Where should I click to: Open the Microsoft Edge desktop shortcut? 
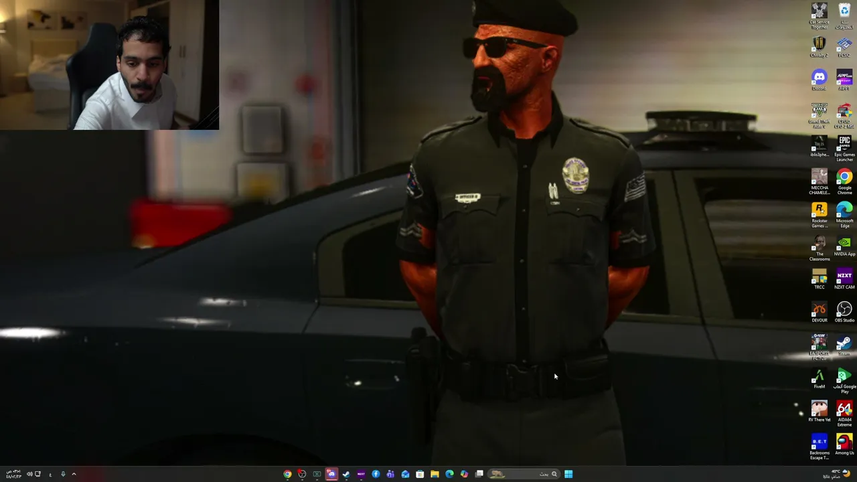coord(844,215)
